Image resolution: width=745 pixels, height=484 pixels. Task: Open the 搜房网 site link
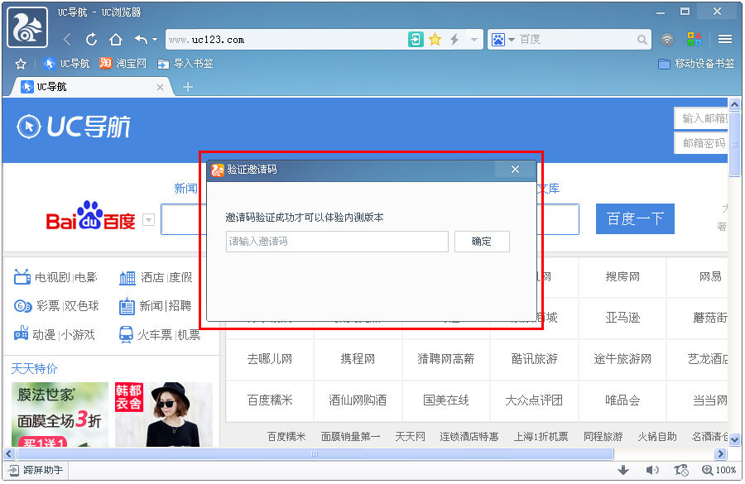point(622,277)
